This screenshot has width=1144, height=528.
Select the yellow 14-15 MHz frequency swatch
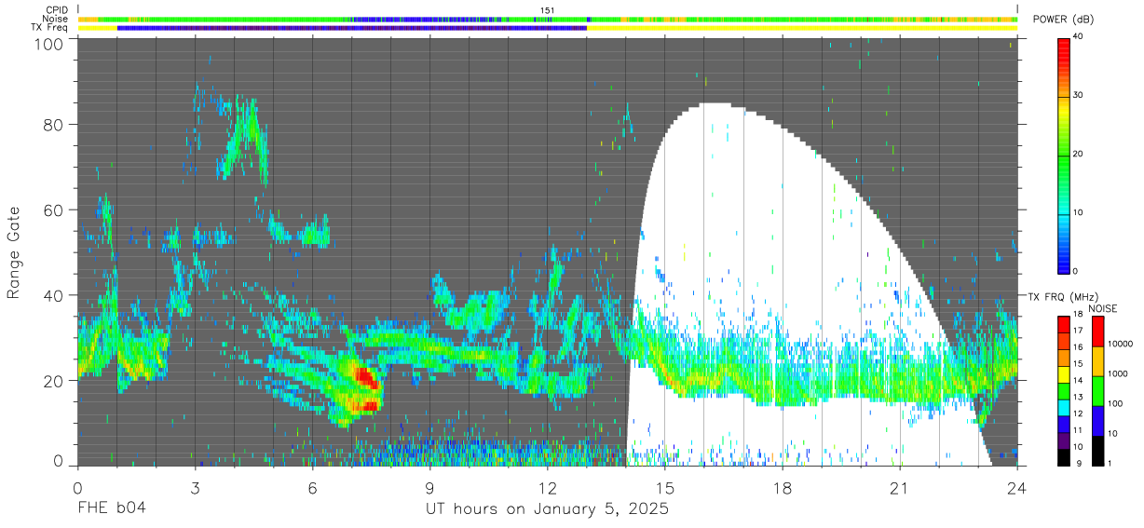[x=1063, y=374]
